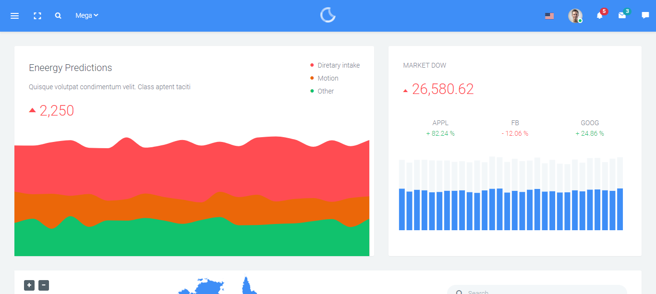Toggle Motion legend series
Screen dimensions: 656x294
pyautogui.click(x=328, y=78)
